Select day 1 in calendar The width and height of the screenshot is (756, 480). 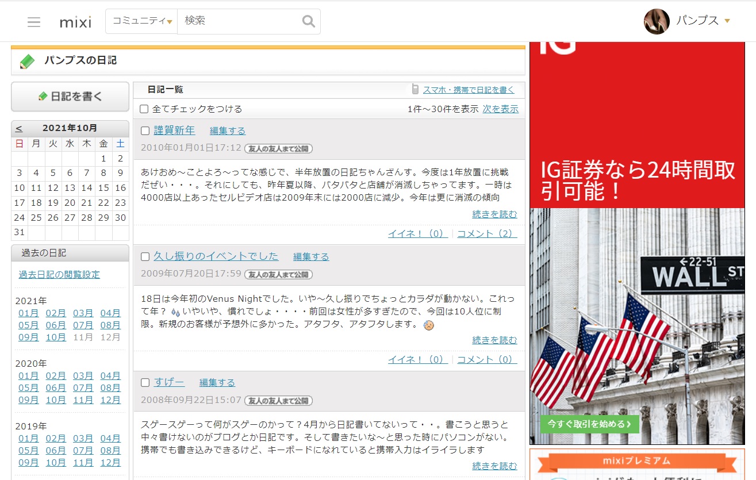103,159
